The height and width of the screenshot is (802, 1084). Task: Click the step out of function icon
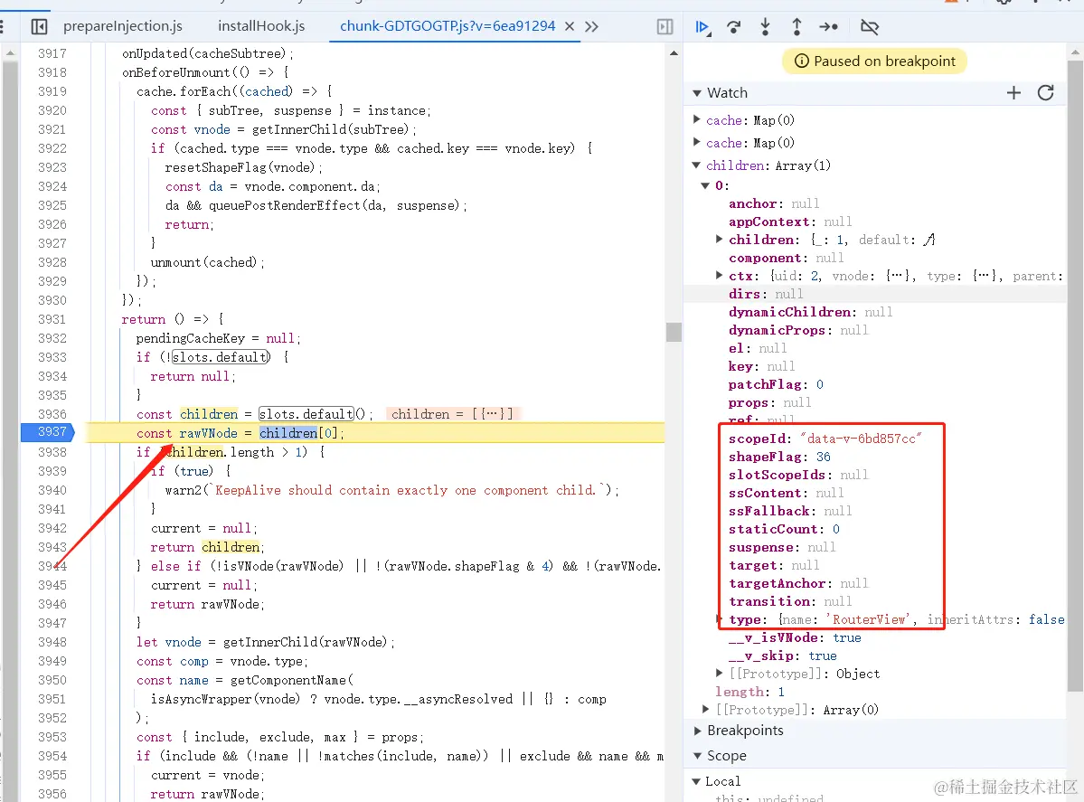pos(797,27)
